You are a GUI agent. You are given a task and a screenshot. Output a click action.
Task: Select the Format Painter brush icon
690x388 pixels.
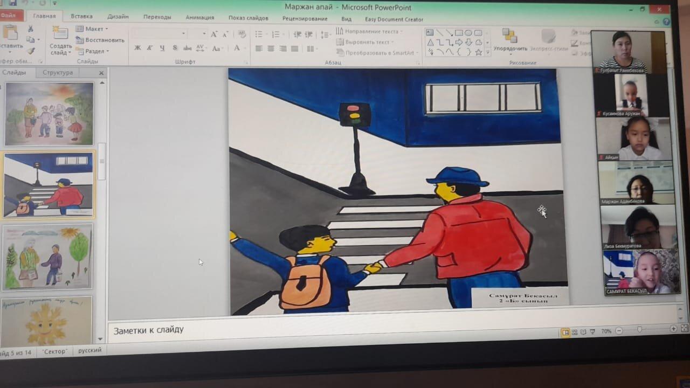(31, 51)
